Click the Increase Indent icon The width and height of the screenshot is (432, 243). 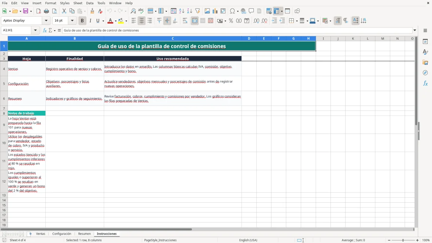(x=274, y=21)
